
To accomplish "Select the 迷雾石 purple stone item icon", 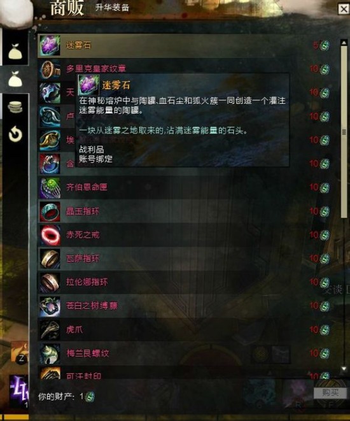I will (x=50, y=45).
